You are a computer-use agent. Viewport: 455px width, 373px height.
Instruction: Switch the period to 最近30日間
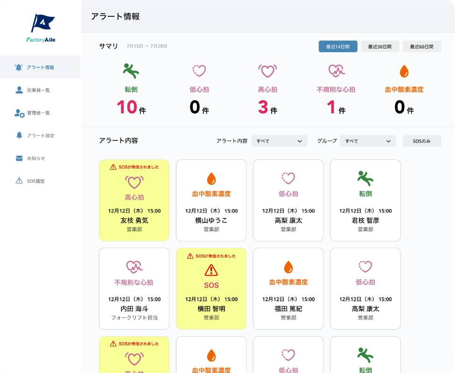tap(380, 47)
